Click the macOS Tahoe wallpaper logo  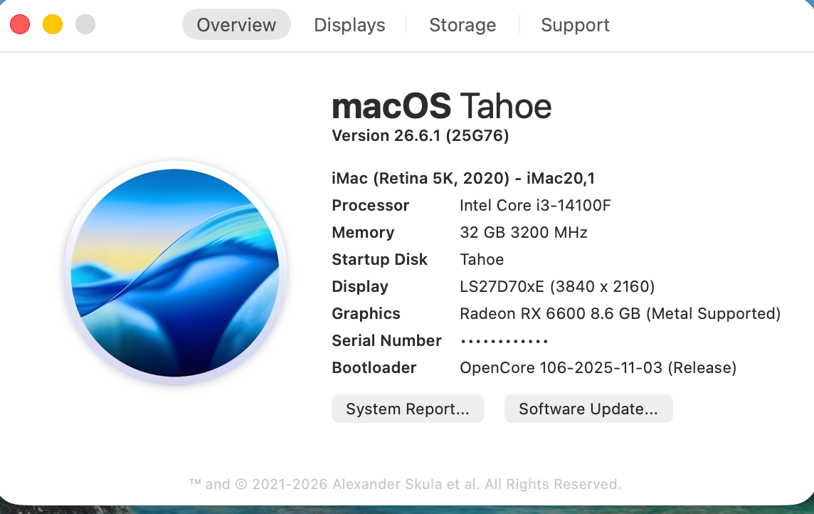coord(175,273)
